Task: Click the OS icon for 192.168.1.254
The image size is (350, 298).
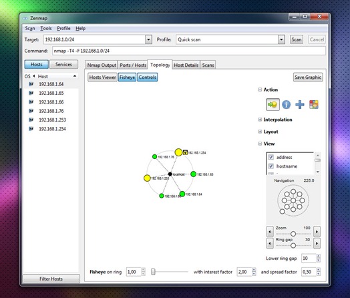Action: pos(31,129)
